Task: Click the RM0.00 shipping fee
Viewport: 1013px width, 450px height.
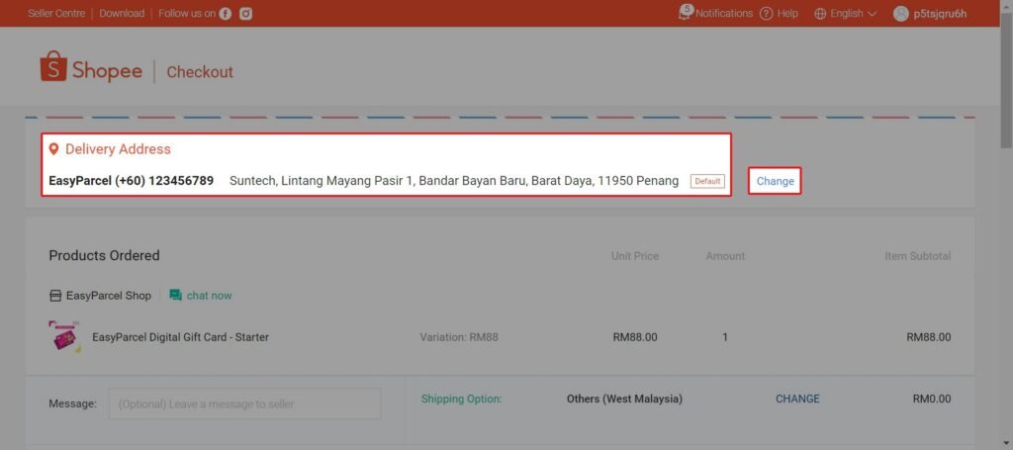Action: point(932,399)
